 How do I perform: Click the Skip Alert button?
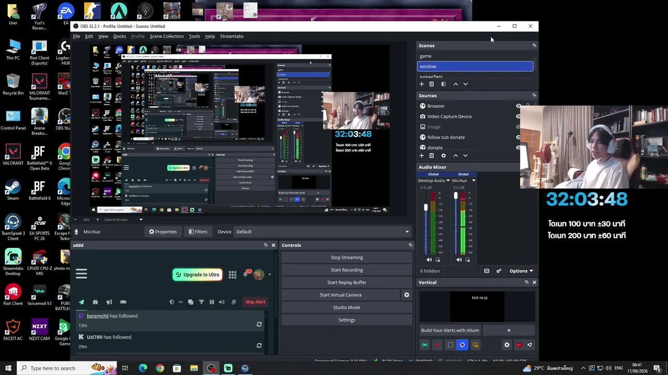[255, 302]
